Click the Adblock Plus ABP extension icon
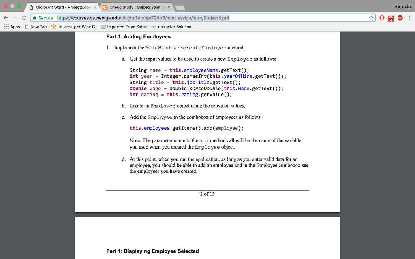The image size is (415, 259). point(400,18)
